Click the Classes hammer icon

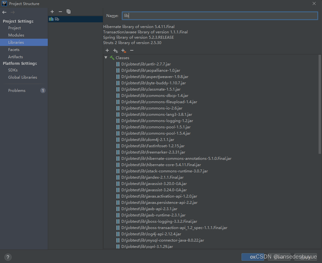pyautogui.click(x=112, y=58)
